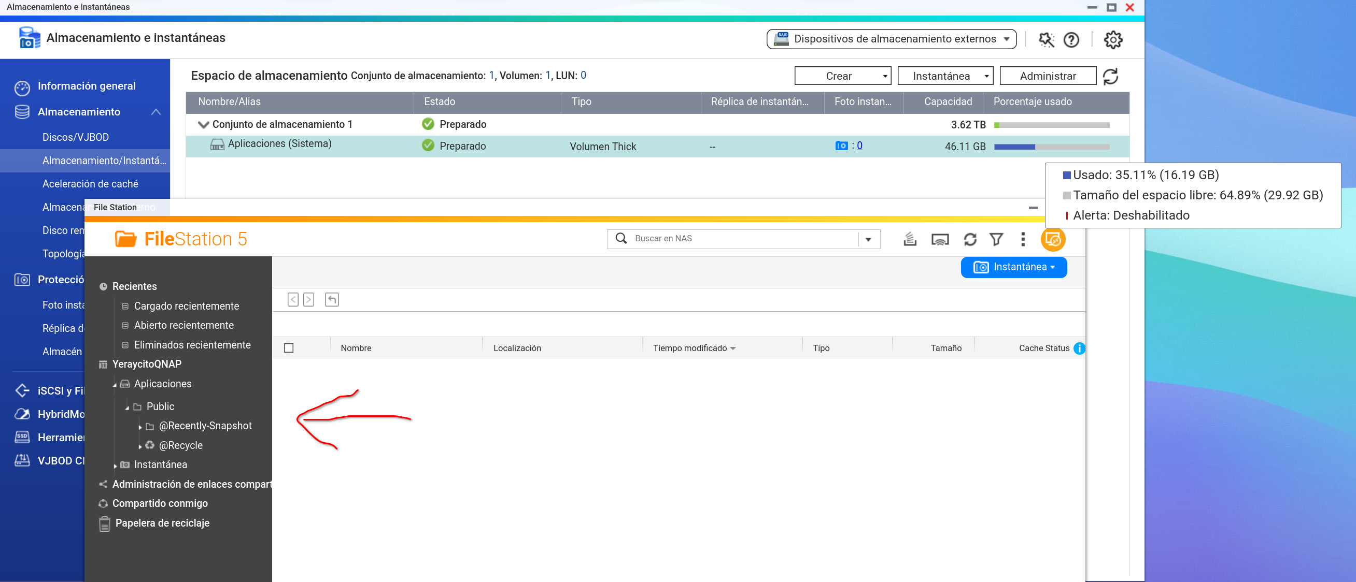Viewport: 1356px width, 582px height.
Task: Tick the select-all files checkbox
Action: tap(289, 348)
